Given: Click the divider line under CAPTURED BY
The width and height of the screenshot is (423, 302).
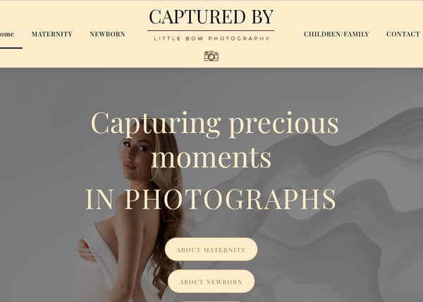Looking at the screenshot, I should tap(211, 31).
